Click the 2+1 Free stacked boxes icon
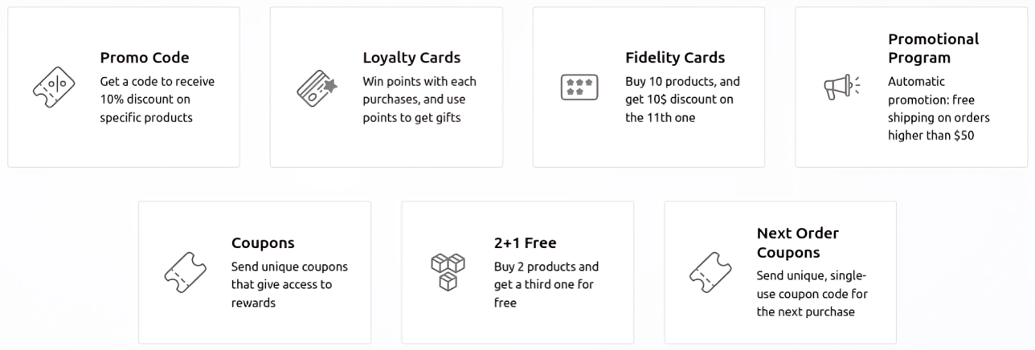Image resolution: width=1035 pixels, height=350 pixels. pos(448,272)
